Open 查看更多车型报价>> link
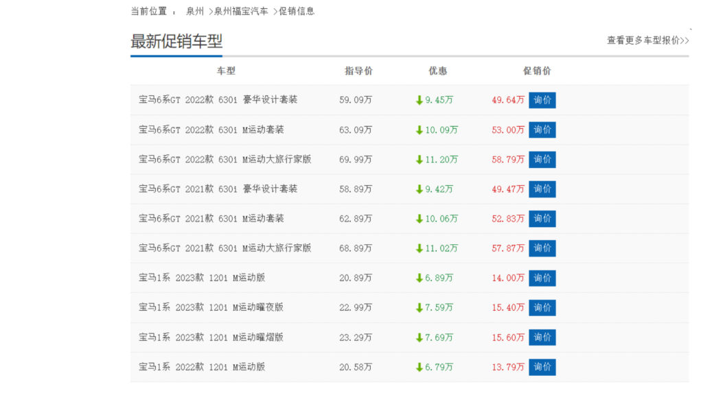The height and width of the screenshot is (395, 703). pyautogui.click(x=648, y=40)
